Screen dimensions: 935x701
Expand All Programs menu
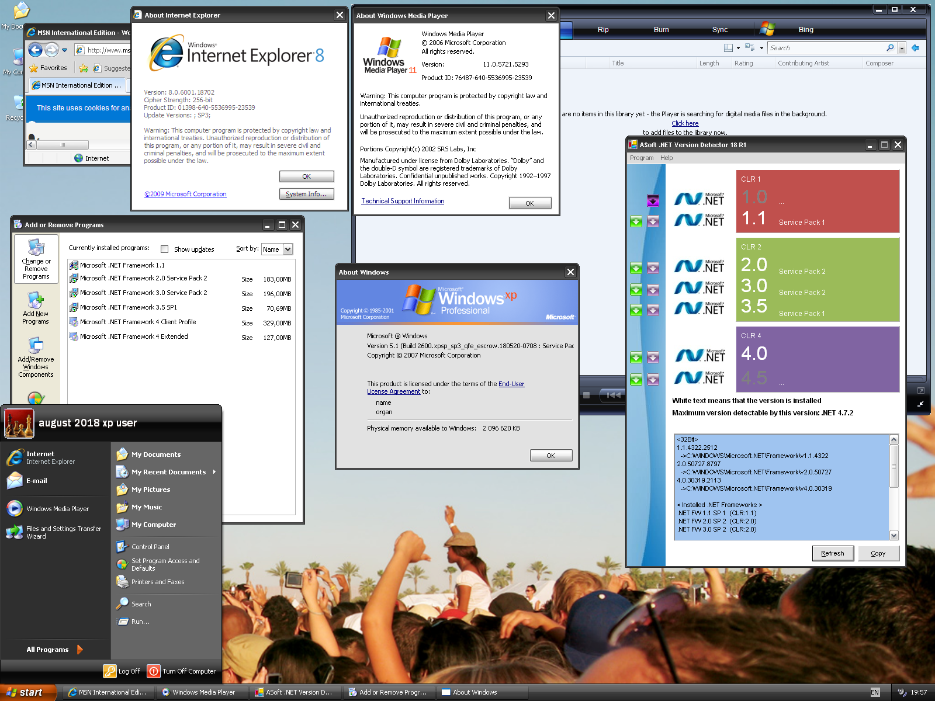pos(55,650)
